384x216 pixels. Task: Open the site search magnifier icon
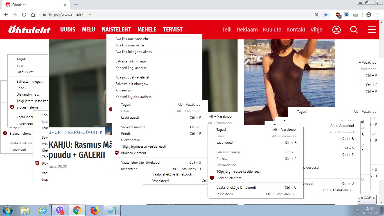click(x=354, y=30)
